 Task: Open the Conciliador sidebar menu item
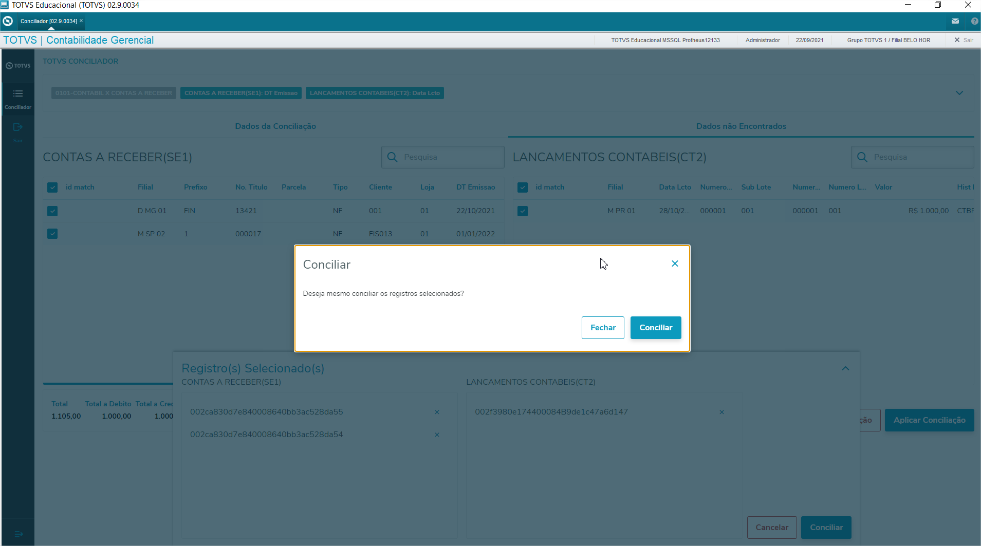pyautogui.click(x=18, y=99)
